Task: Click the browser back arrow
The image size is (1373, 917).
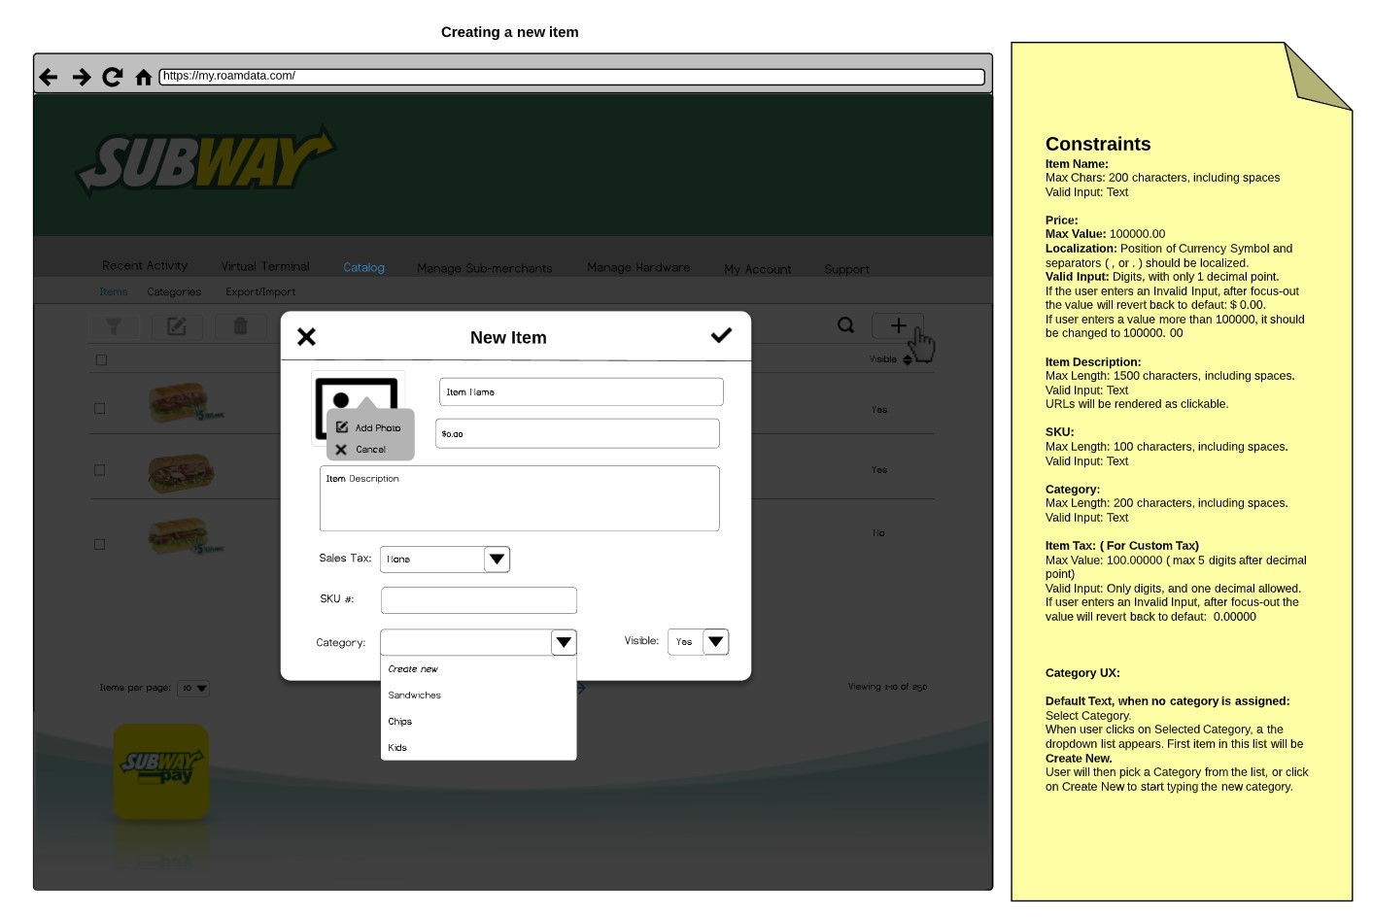Action: click(49, 77)
